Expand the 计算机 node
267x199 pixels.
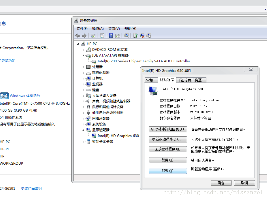tap(83, 79)
